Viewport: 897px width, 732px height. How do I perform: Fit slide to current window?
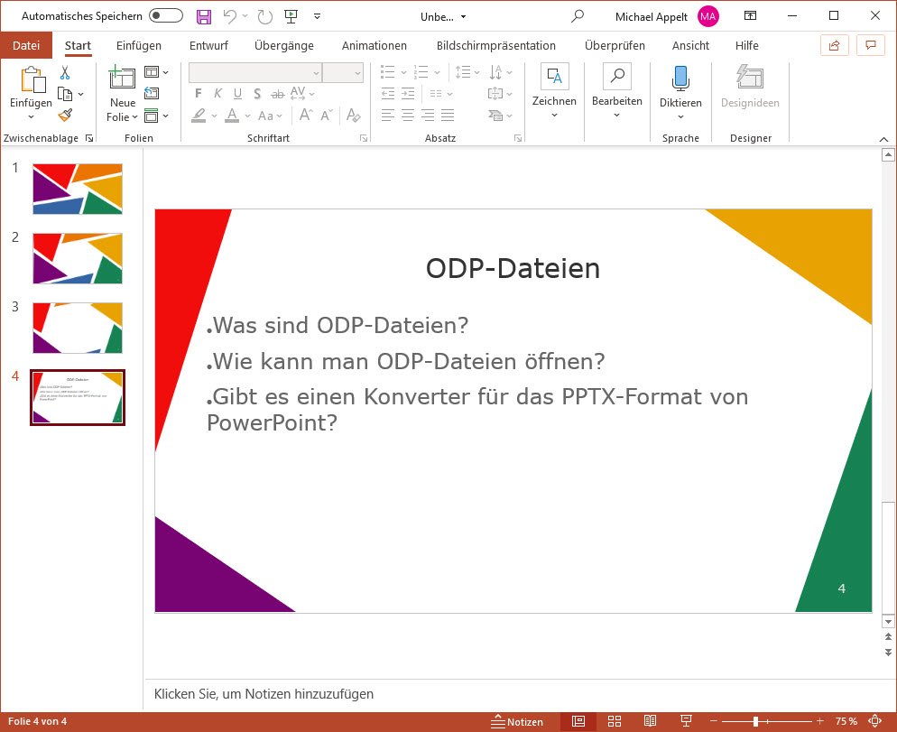tap(874, 721)
